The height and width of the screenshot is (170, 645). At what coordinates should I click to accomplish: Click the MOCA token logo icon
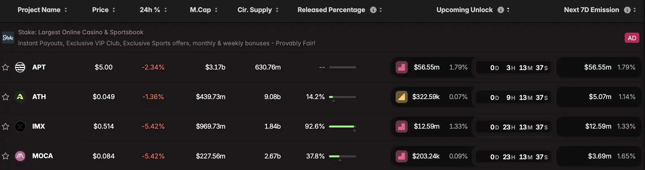pyautogui.click(x=20, y=156)
